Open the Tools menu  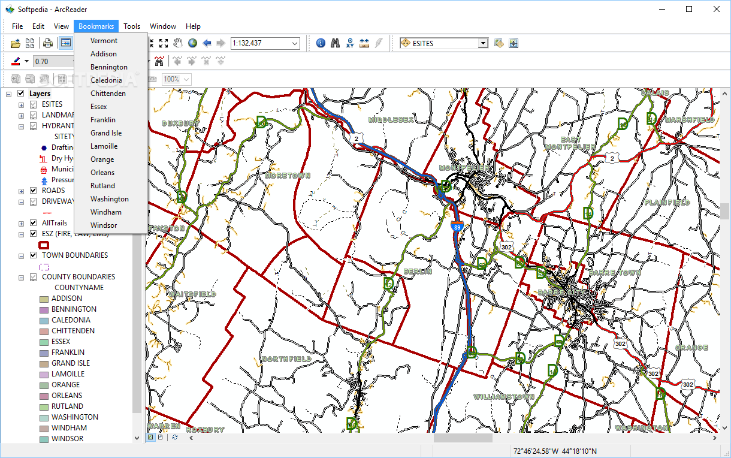(132, 26)
